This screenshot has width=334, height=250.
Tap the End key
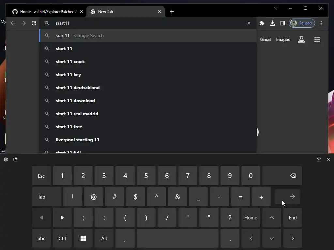pos(293,218)
